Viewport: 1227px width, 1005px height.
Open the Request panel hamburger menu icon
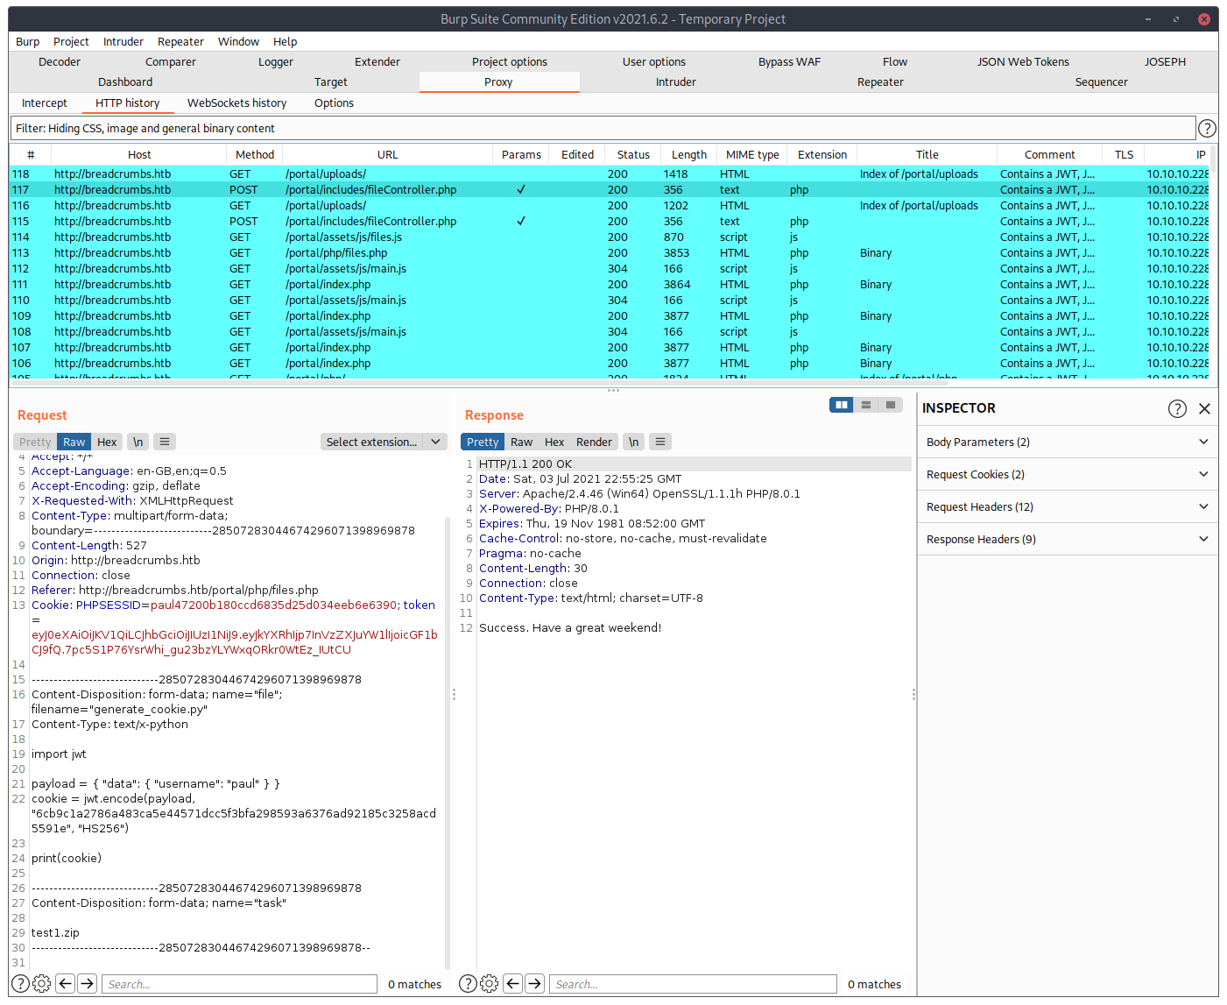pos(165,441)
